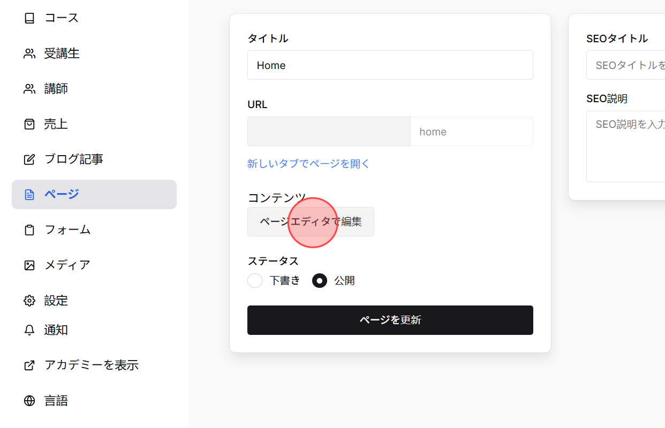Viewport: 665px width, 428px height.
Task: Click the students icon beside 受講生
Action: pyautogui.click(x=29, y=53)
